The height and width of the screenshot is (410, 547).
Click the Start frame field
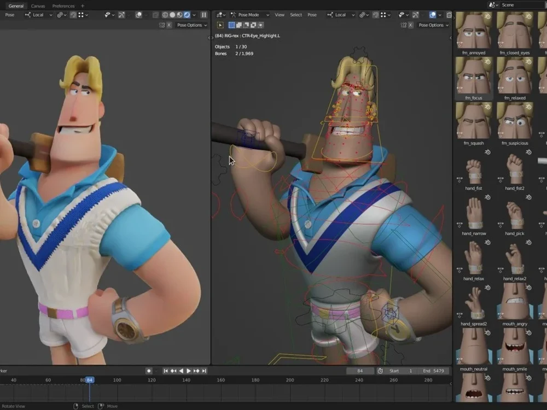tap(401, 371)
